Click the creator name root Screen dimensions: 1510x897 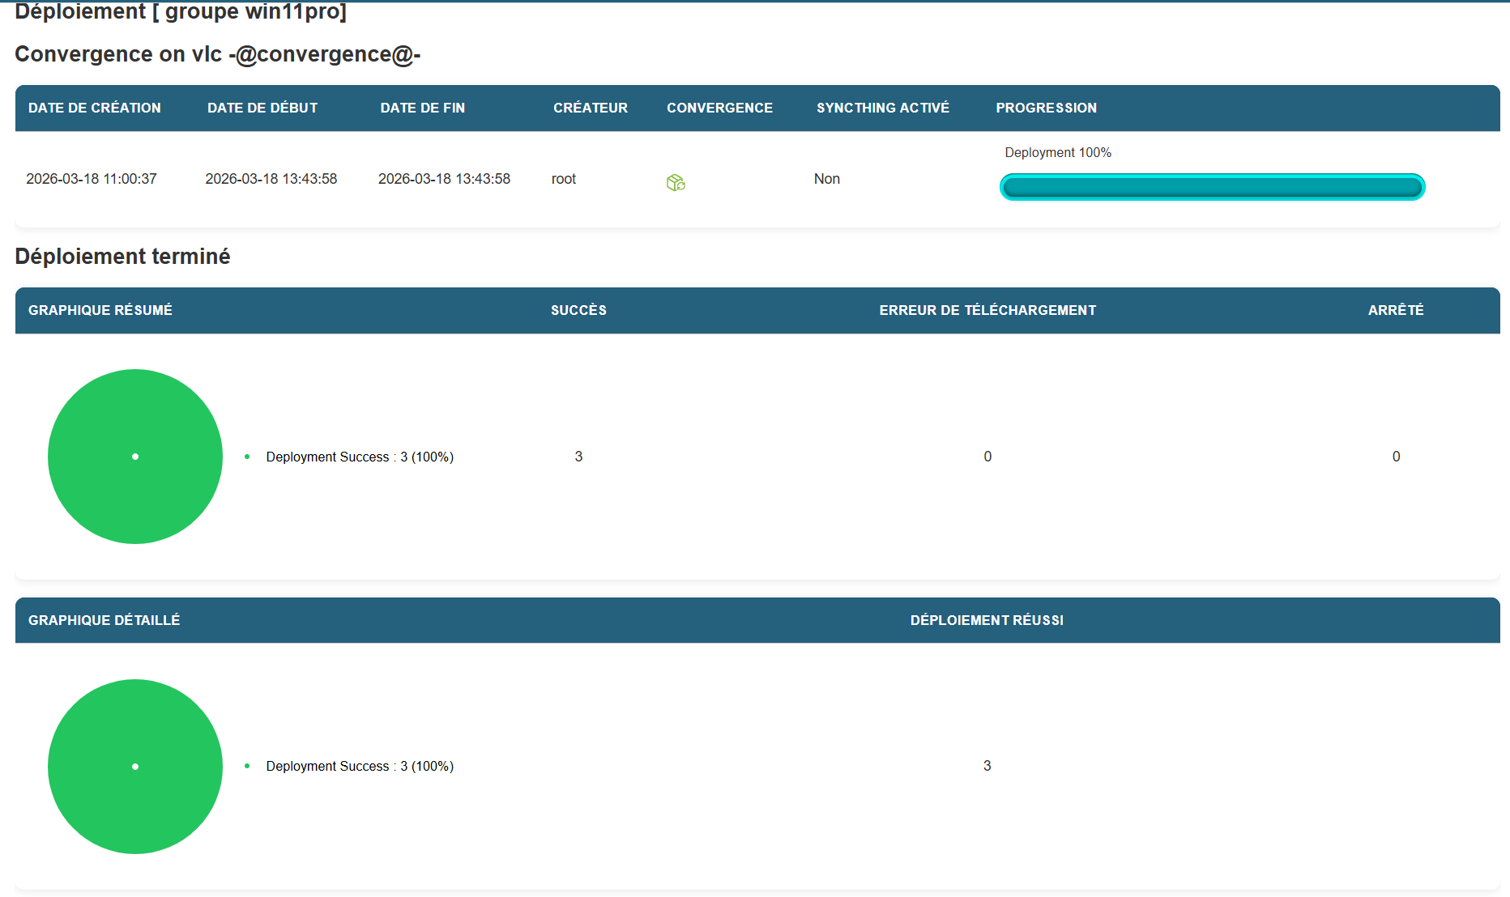click(x=564, y=179)
